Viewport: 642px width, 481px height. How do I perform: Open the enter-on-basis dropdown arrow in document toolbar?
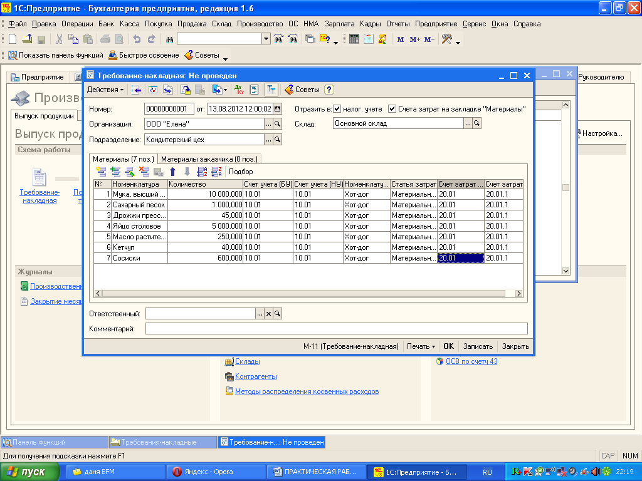click(225, 90)
